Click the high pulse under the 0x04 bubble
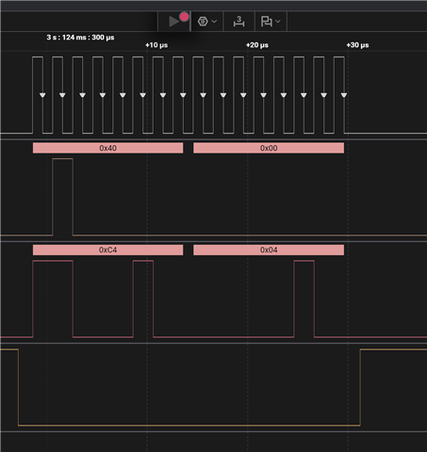Screen dimensions: 427x452 304,299
